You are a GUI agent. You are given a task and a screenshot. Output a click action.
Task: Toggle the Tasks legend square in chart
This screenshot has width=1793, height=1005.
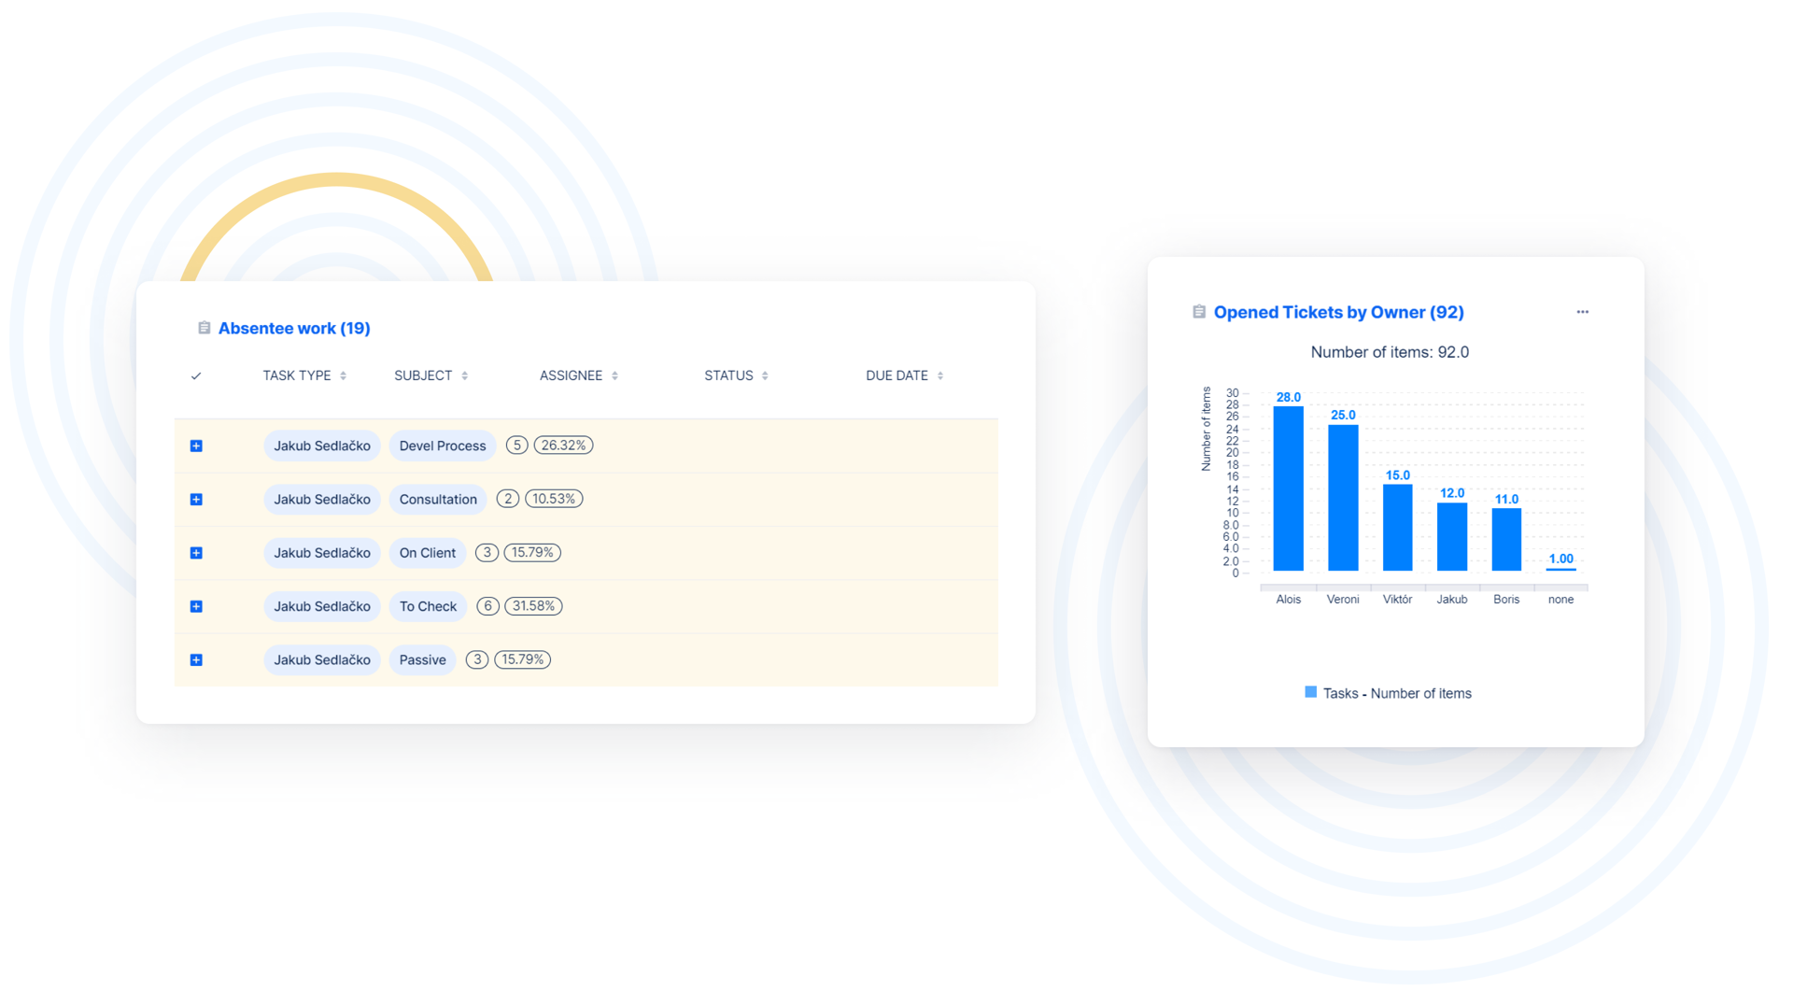(1310, 692)
